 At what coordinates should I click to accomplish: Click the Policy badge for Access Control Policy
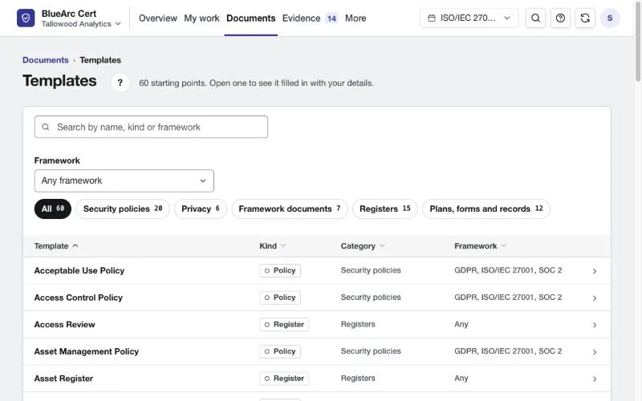click(280, 298)
